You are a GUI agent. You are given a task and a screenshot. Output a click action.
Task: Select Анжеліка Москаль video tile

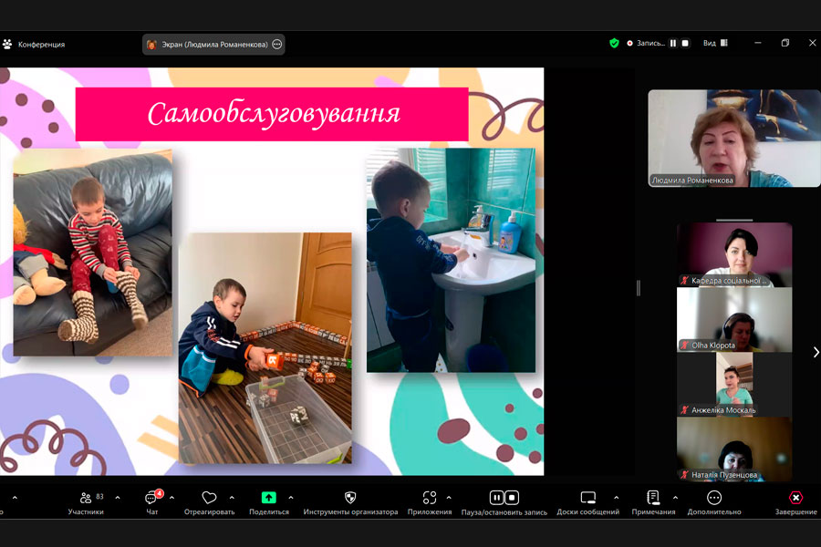[x=734, y=384]
